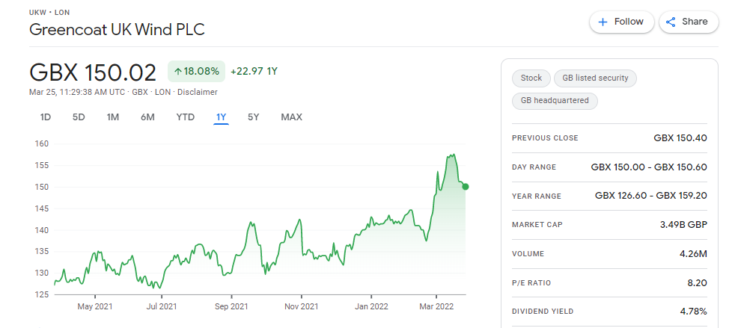Image resolution: width=735 pixels, height=328 pixels.
Task: Click the 4.78% dividend yield value
Action: pos(694,312)
